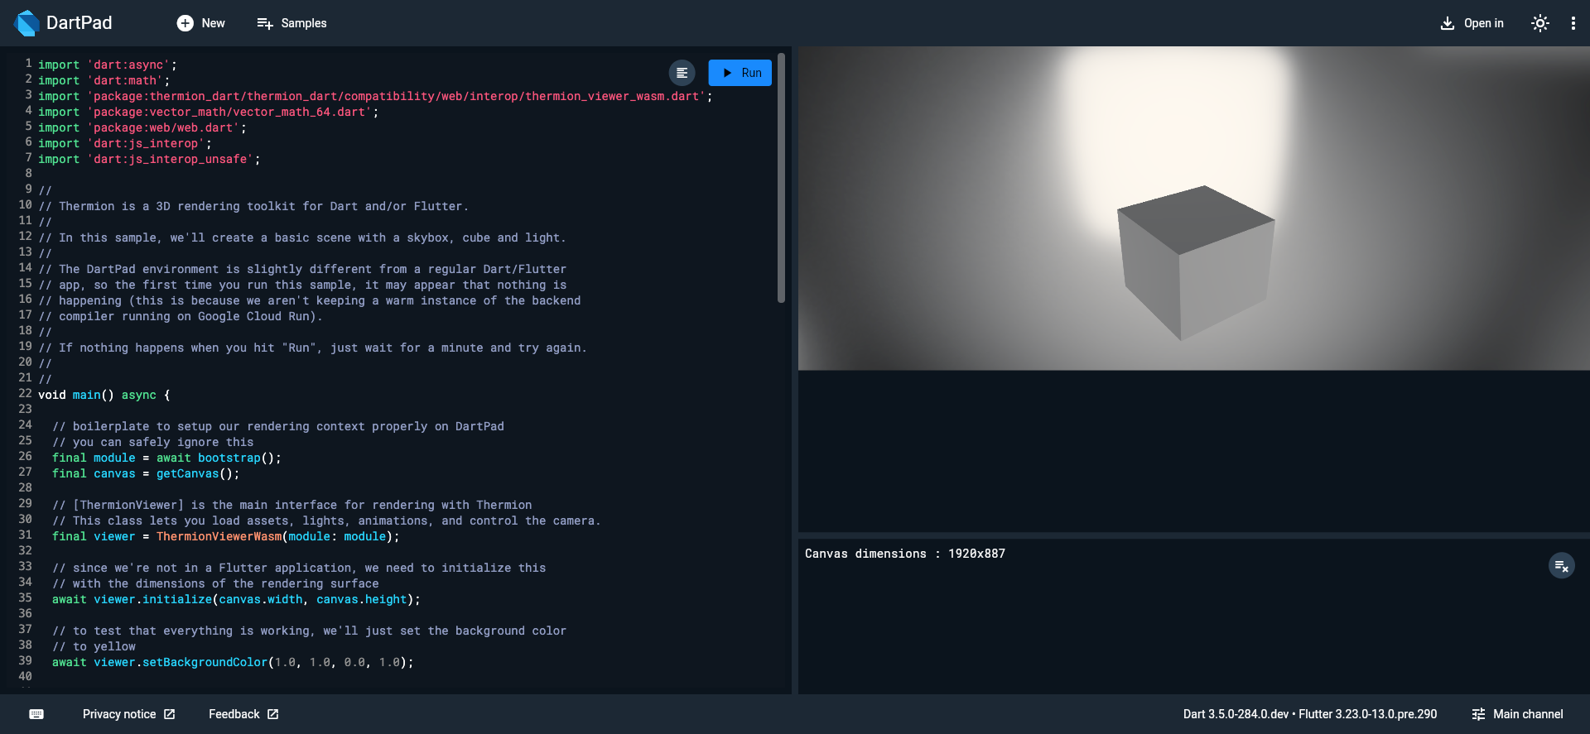Run the Dart code
Screen dimensions: 1590x734
point(740,73)
